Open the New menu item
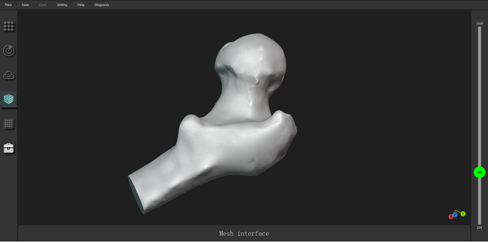The image size is (488, 242). [x=9, y=5]
